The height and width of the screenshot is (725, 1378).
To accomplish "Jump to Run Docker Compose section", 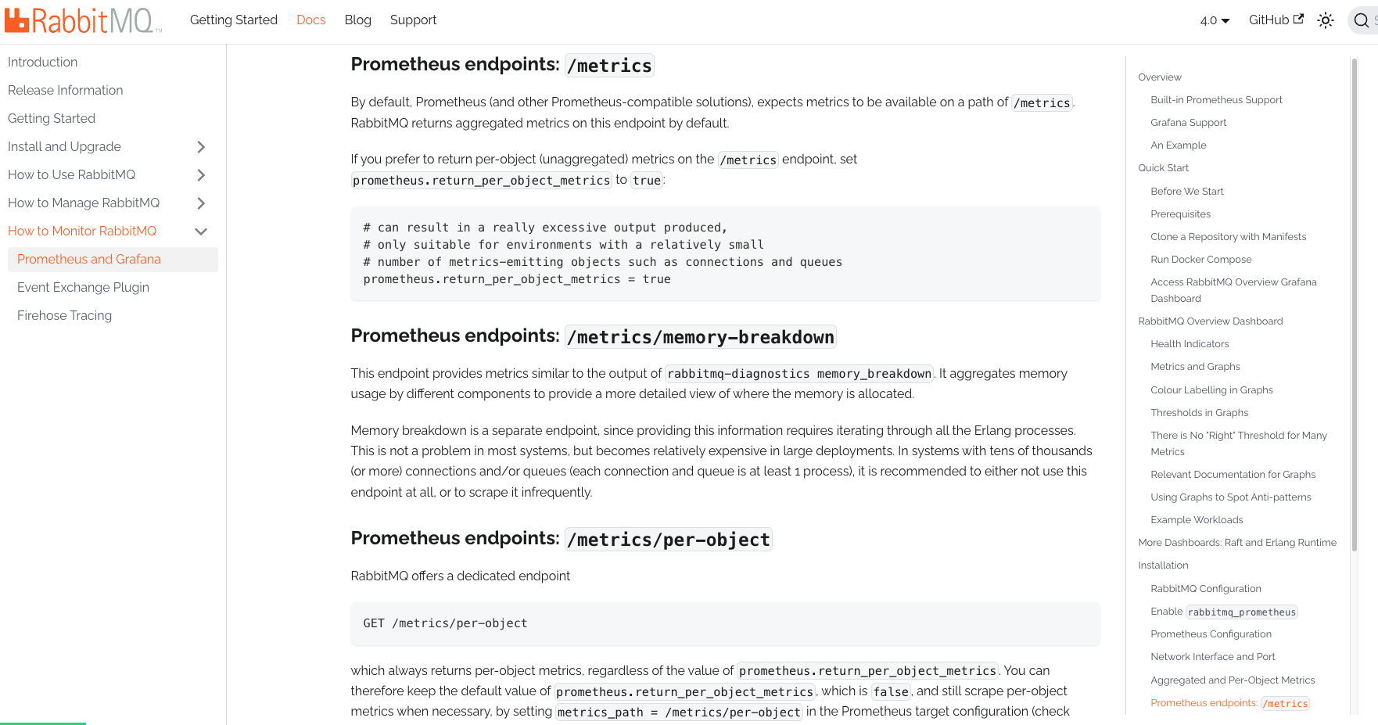I will (x=1200, y=260).
